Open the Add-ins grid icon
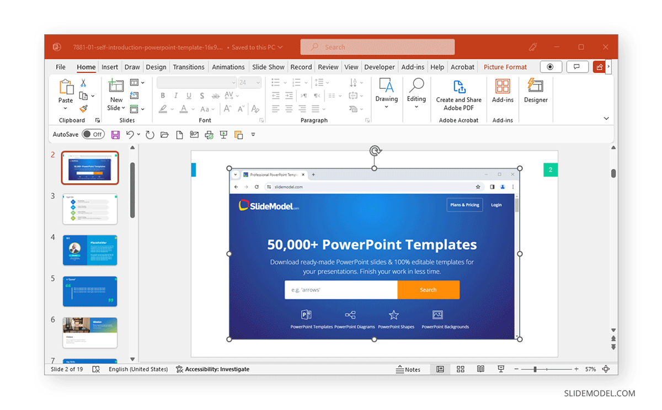Image resolution: width=662 pixels, height=410 pixels. (x=503, y=86)
